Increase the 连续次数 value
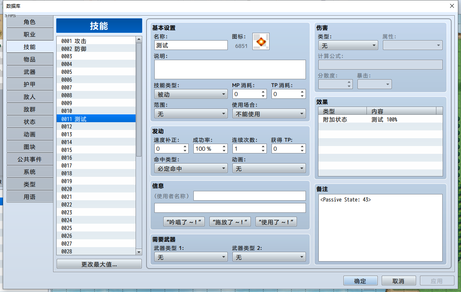Image resolution: width=461 pixels, height=292 pixels. coord(263,147)
